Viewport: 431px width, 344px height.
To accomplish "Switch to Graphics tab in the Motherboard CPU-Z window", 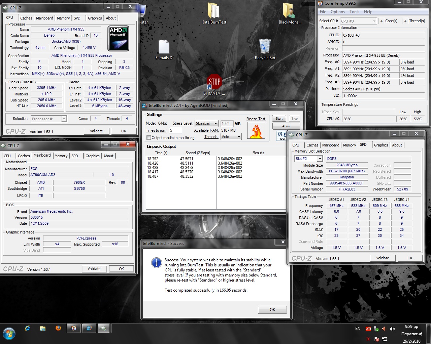I will [x=93, y=156].
